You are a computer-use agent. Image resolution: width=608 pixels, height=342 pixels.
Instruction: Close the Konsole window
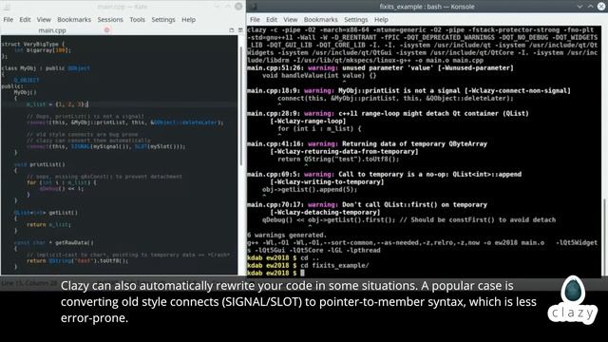coord(601,7)
